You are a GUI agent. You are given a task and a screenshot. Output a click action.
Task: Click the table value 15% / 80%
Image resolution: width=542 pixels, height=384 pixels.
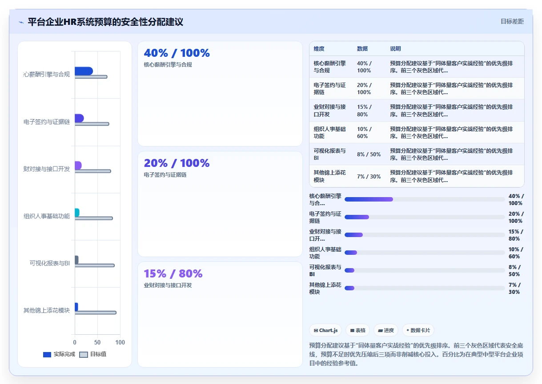(365, 111)
